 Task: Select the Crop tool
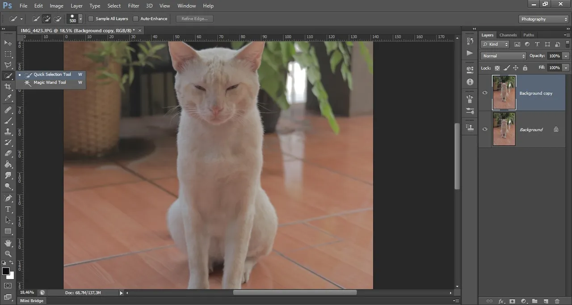tap(8, 87)
